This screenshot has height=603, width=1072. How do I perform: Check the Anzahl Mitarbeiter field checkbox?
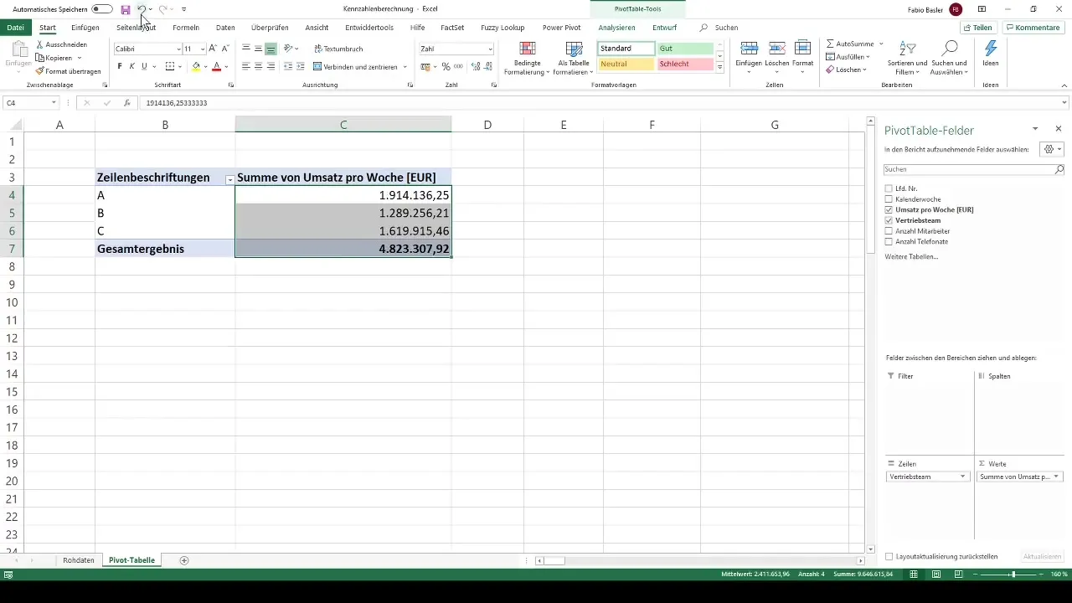(889, 231)
